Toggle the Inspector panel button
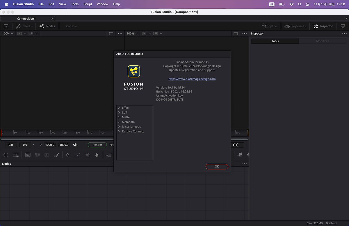349x226 pixels. click(x=323, y=26)
